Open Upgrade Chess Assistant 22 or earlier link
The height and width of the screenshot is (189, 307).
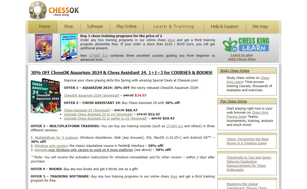(x=106, y=119)
